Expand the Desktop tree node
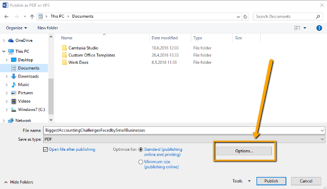Screen dimensions: 327x189 (6, 60)
